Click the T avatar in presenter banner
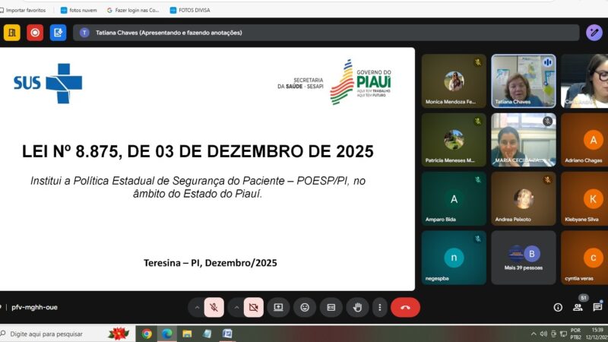This screenshot has height=342, width=608. pyautogui.click(x=84, y=33)
